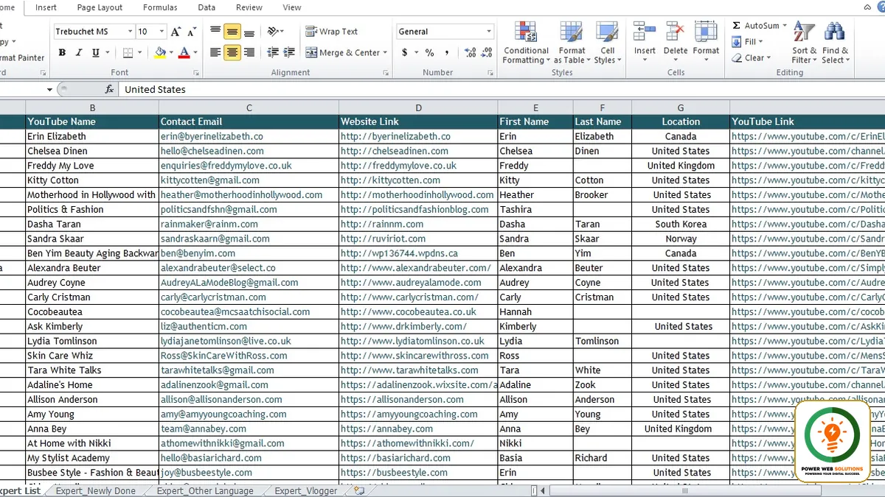This screenshot has width=885, height=497.
Task: Click the AutoSum sigma icon
Action: click(737, 26)
